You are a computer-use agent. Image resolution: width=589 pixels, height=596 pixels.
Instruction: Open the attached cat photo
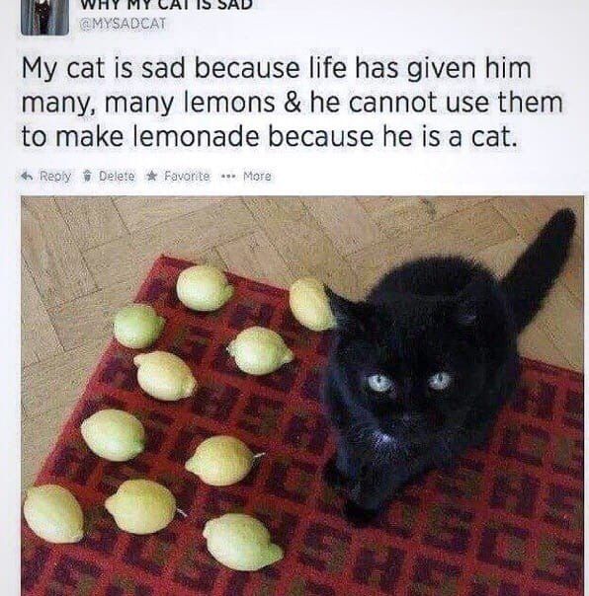pos(302,396)
